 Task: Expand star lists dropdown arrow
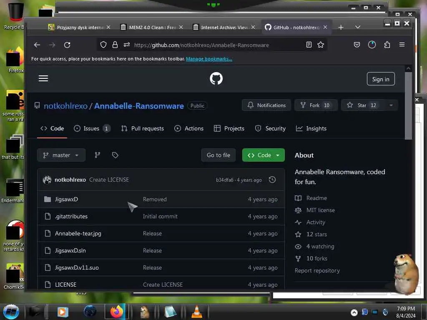[x=391, y=105]
